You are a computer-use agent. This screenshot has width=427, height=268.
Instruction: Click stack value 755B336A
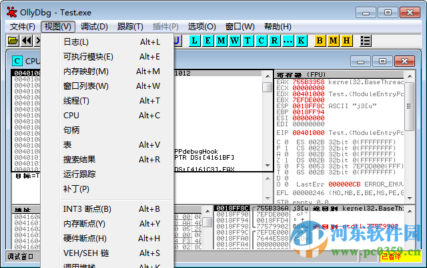click(272, 209)
